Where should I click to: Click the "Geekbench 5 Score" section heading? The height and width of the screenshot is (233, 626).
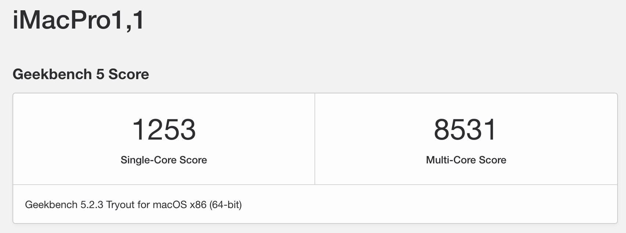point(81,74)
